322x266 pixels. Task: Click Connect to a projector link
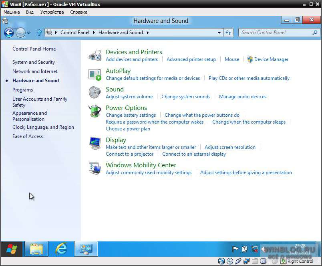(130, 154)
